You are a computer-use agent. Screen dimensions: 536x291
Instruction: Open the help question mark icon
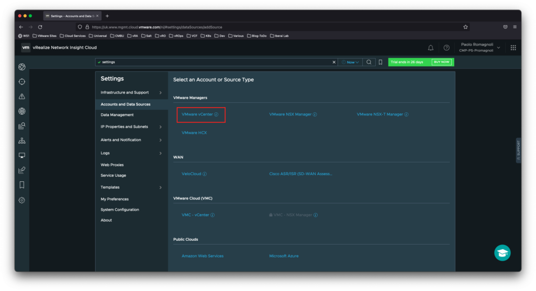coord(446,48)
